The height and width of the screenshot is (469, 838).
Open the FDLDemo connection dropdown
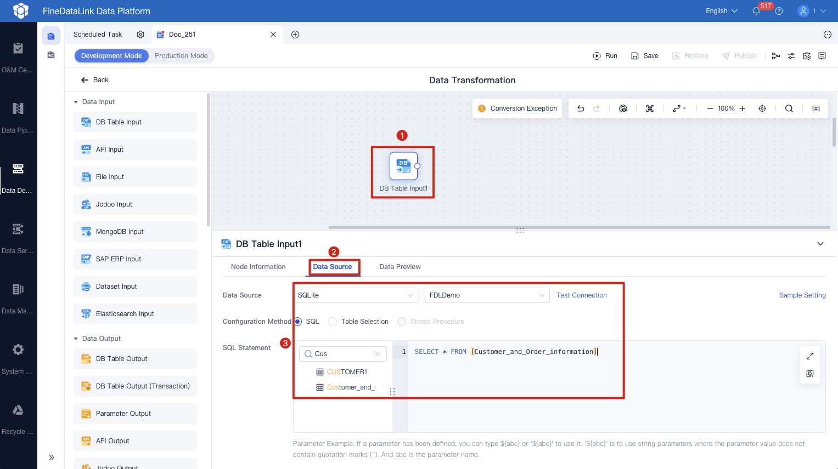pos(487,295)
